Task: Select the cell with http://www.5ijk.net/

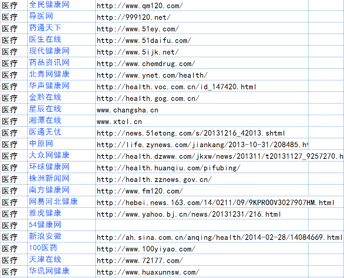Action: click(202, 52)
